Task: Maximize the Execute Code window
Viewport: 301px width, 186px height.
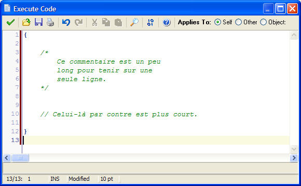Action: (x=280, y=9)
